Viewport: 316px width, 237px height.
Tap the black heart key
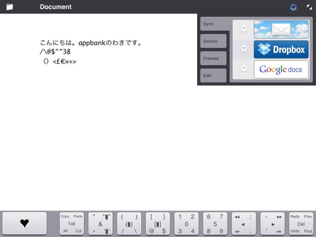pos(25,223)
